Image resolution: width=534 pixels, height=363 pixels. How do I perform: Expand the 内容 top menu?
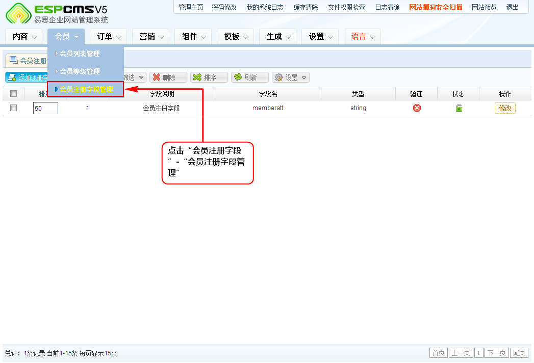click(x=25, y=37)
